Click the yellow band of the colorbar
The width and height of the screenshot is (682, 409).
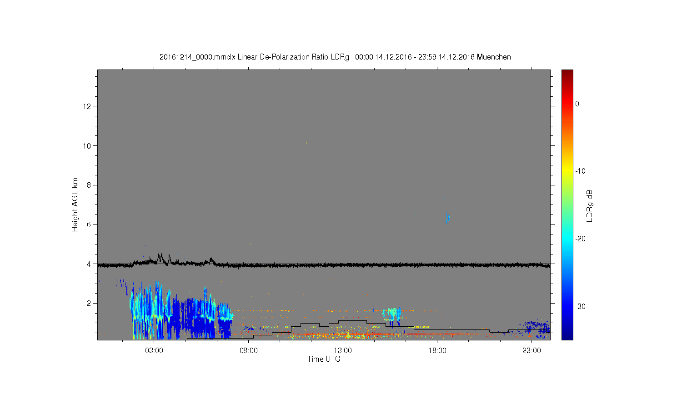(567, 171)
